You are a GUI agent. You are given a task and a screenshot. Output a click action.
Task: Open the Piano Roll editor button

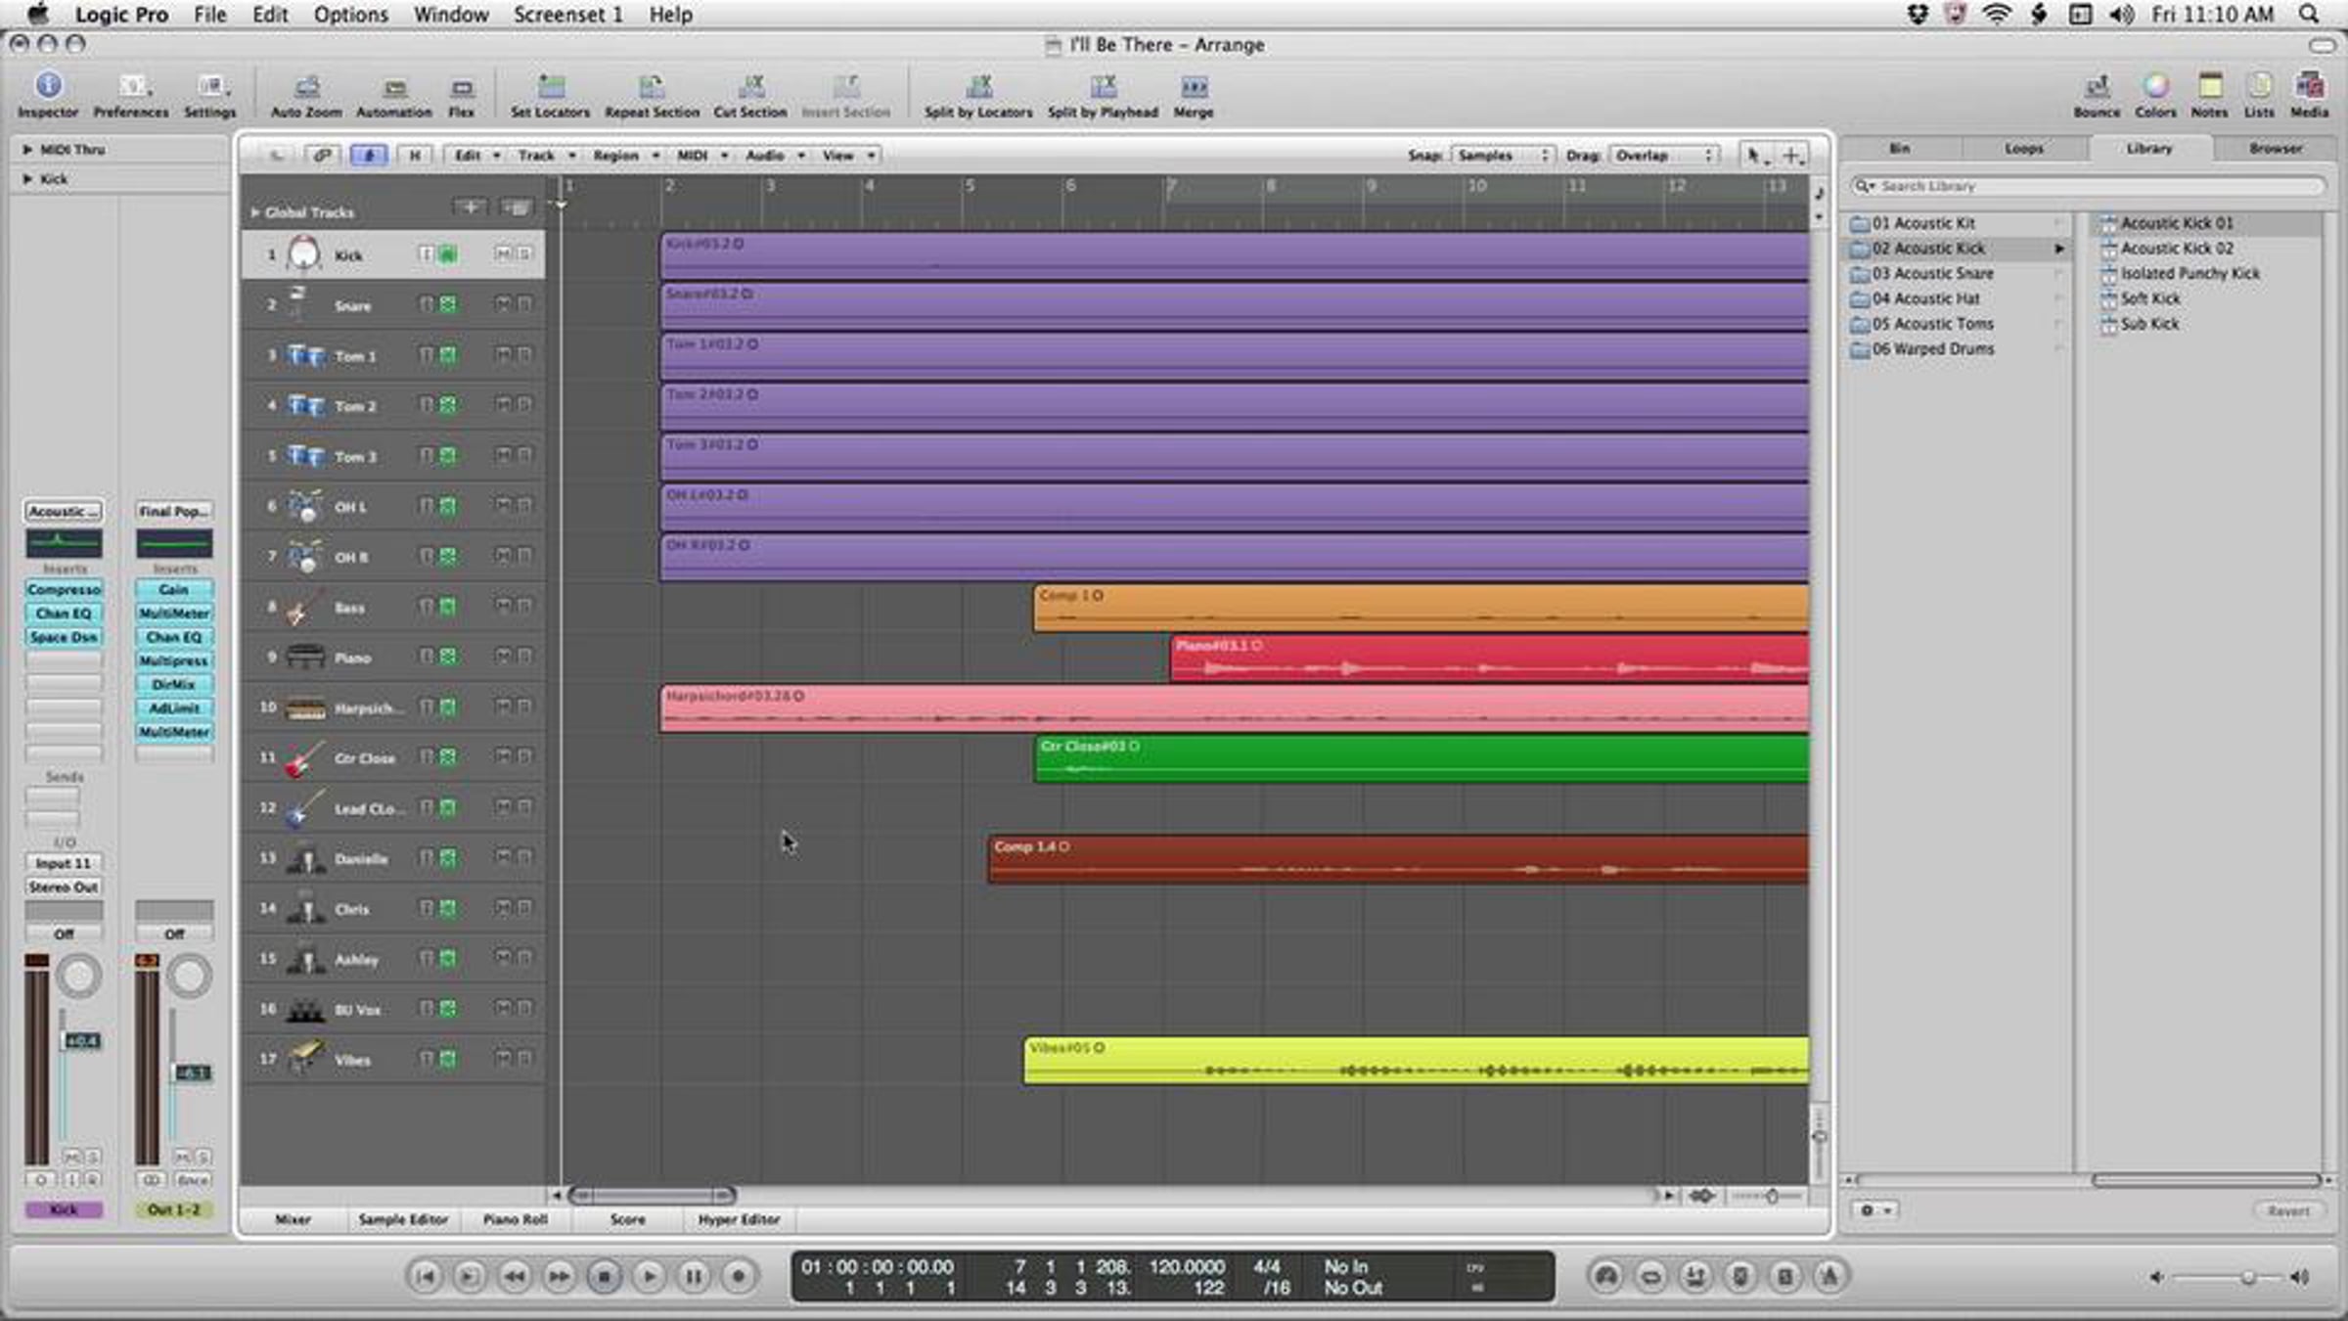tap(515, 1219)
